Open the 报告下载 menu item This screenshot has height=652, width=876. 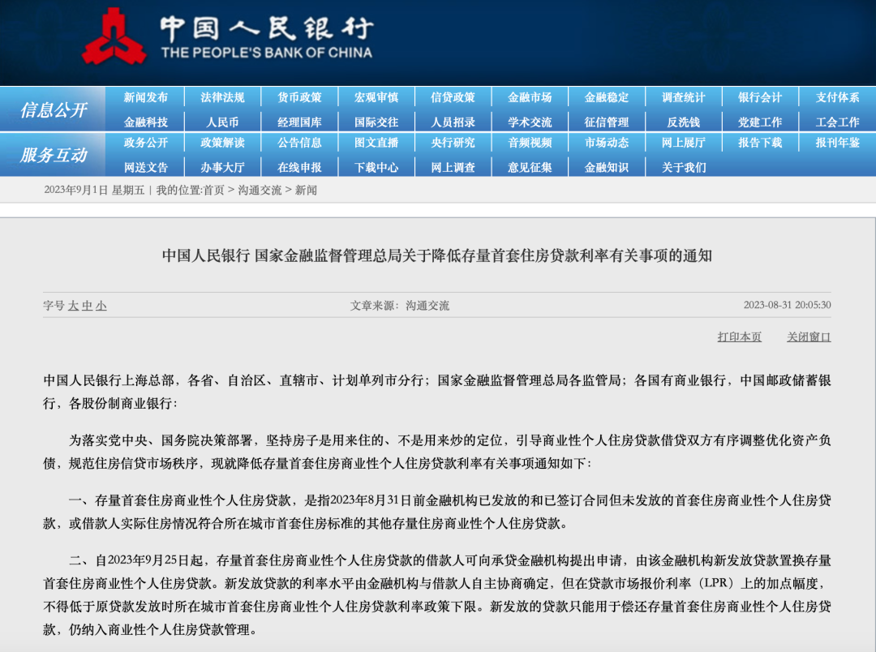[760, 143]
